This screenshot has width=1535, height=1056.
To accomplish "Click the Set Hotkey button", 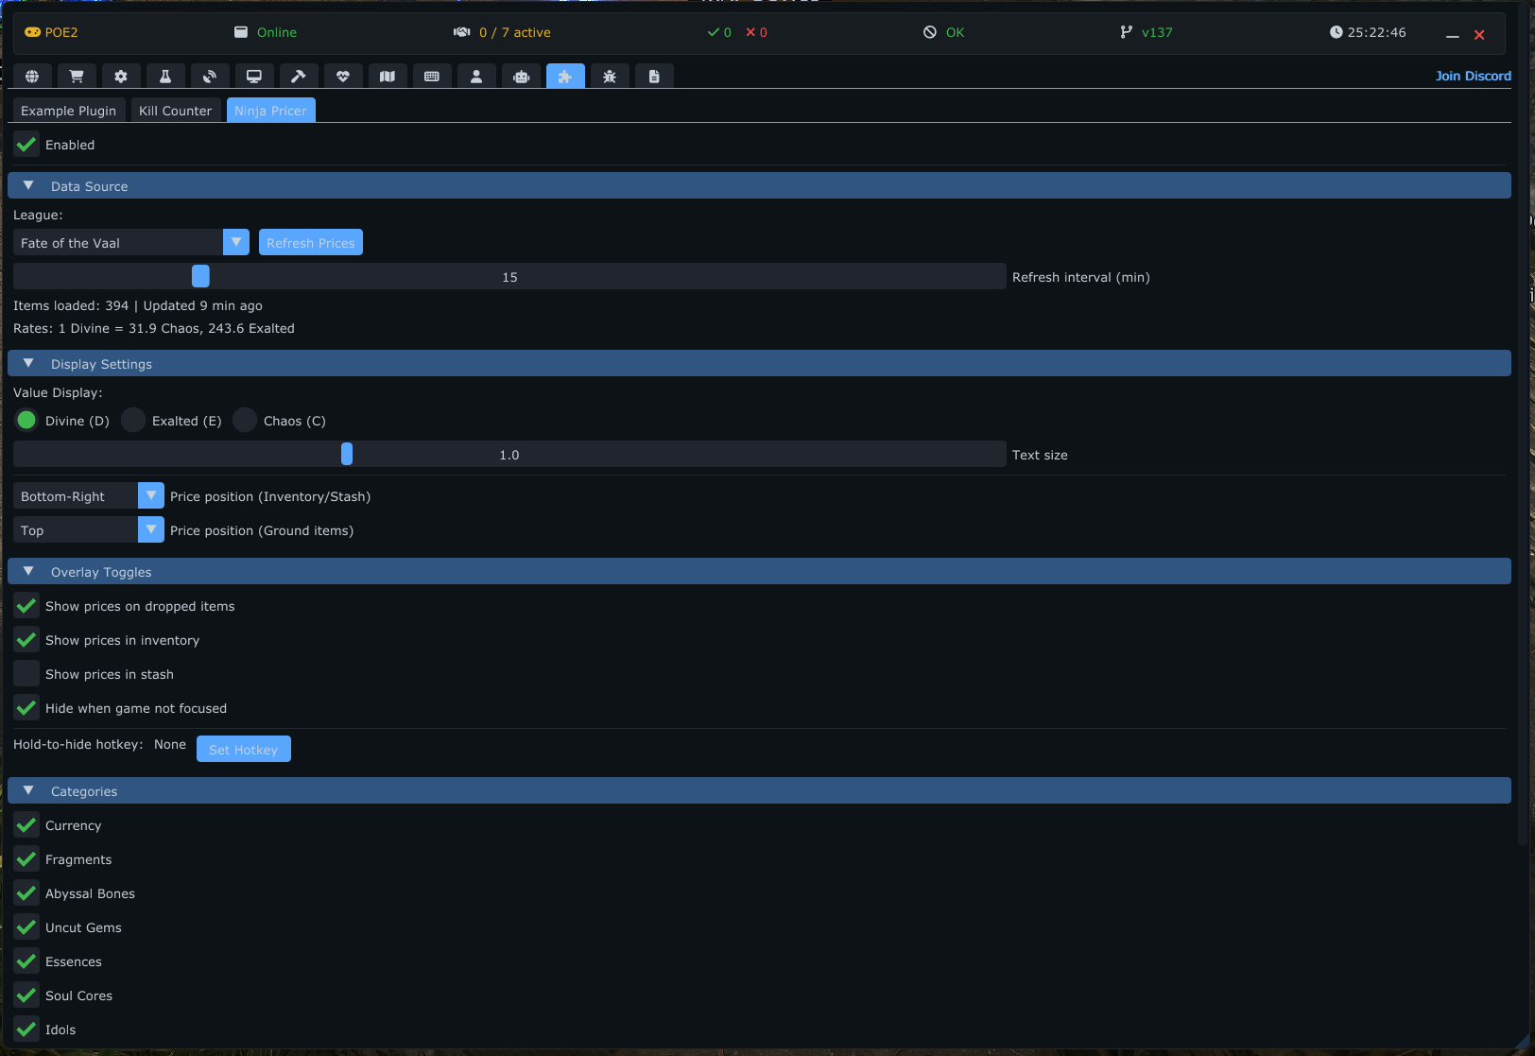I will [x=243, y=750].
